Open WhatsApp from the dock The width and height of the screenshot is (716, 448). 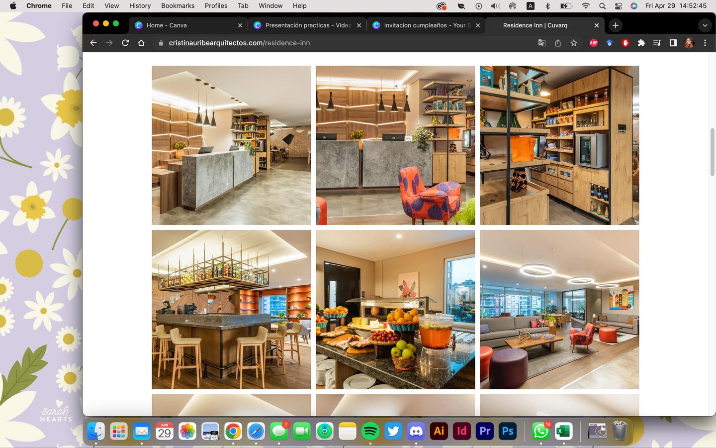[x=540, y=431]
